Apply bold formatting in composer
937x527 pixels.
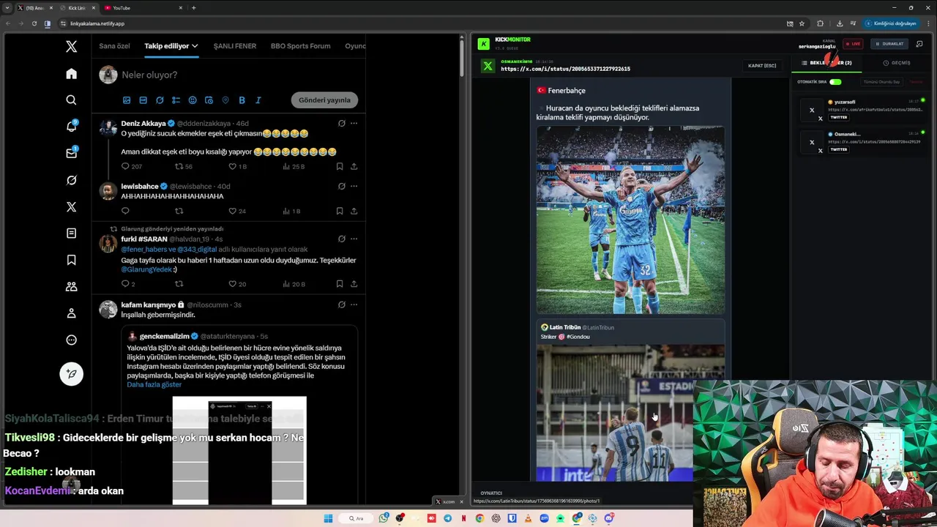(x=242, y=100)
